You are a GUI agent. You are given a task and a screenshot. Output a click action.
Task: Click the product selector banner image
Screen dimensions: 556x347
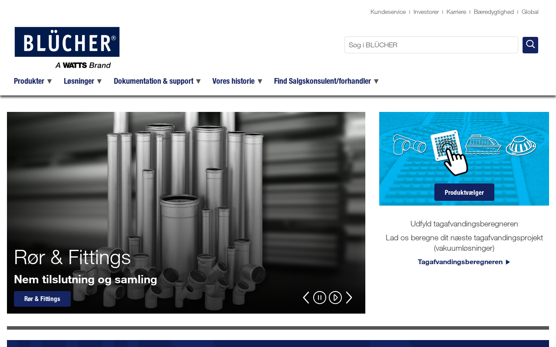pyautogui.click(x=464, y=159)
